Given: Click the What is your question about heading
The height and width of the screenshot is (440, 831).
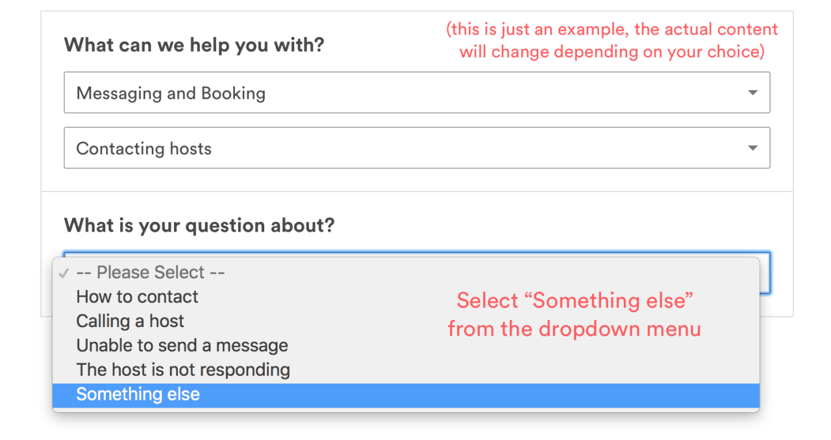Looking at the screenshot, I should point(199,226).
